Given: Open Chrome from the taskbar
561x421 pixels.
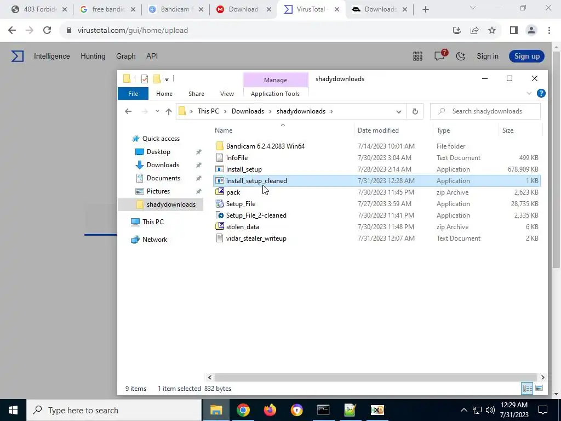Looking at the screenshot, I should (243, 410).
